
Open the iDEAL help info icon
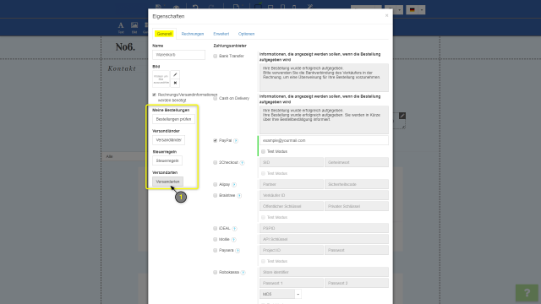point(234,229)
